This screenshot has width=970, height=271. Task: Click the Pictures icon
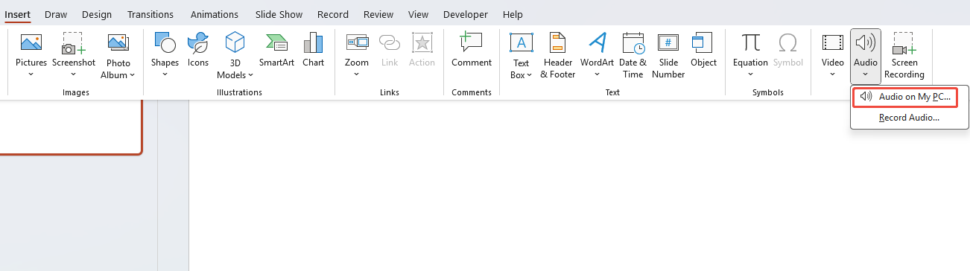[31, 43]
